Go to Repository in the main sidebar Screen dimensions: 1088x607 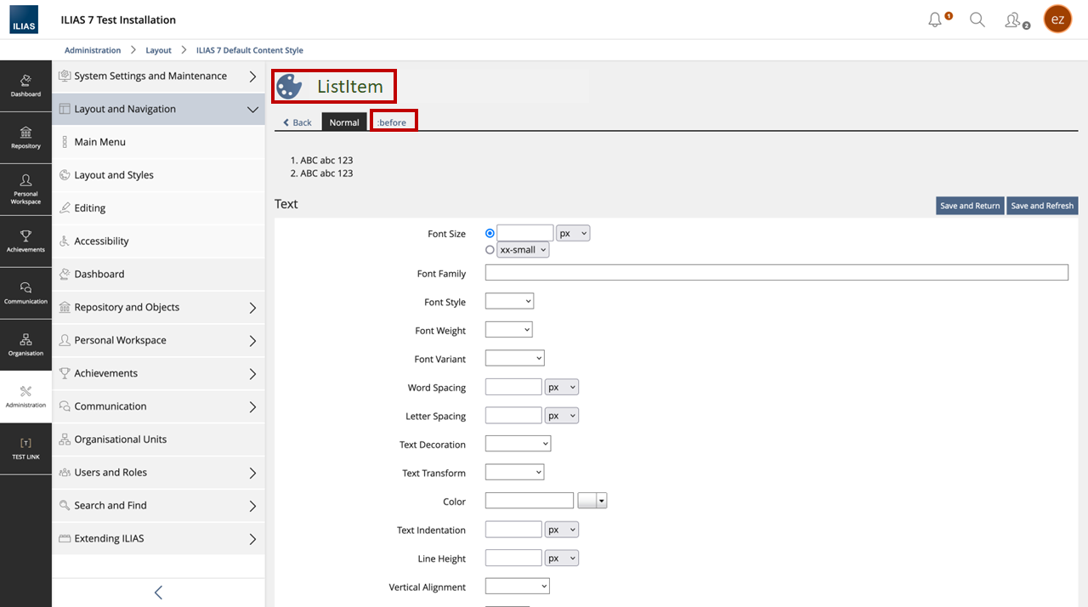click(25, 137)
